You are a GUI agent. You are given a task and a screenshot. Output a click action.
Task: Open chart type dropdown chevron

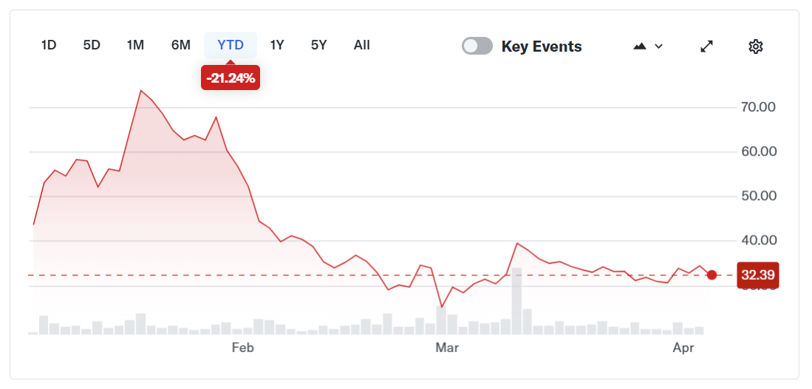tap(659, 47)
